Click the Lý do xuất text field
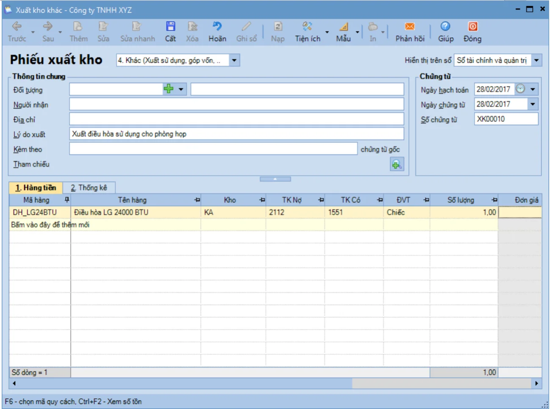Screen dimensions: 550x409 point(236,134)
